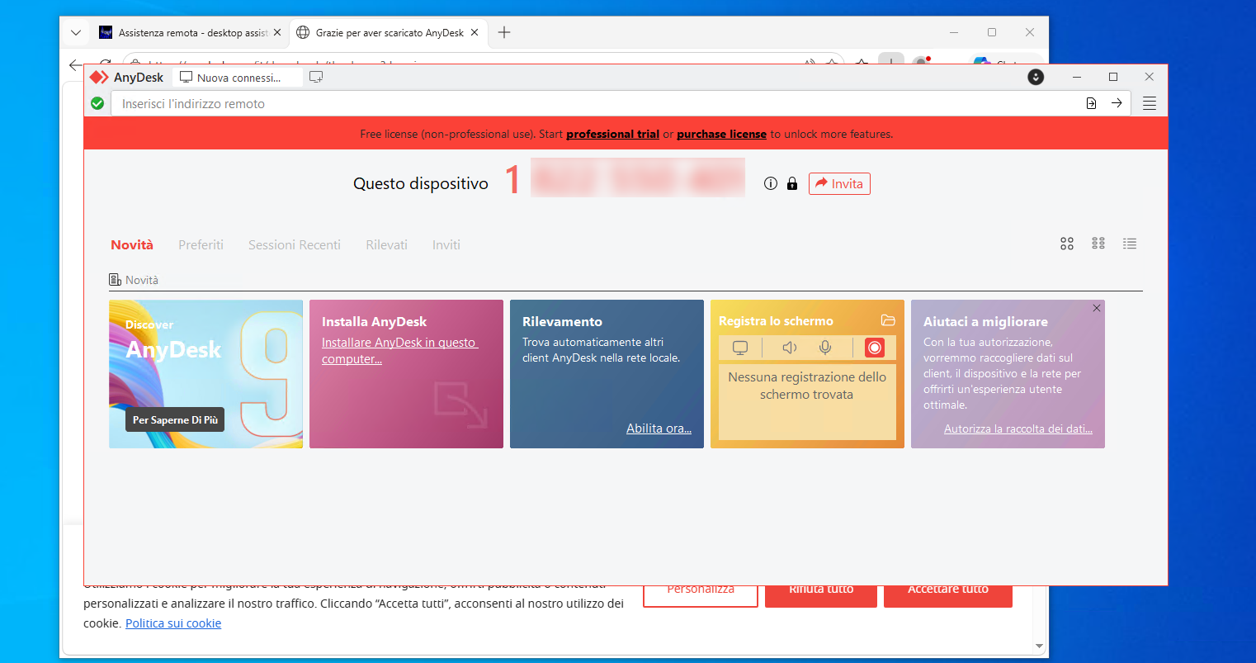Start screen recording with the red button

point(875,348)
